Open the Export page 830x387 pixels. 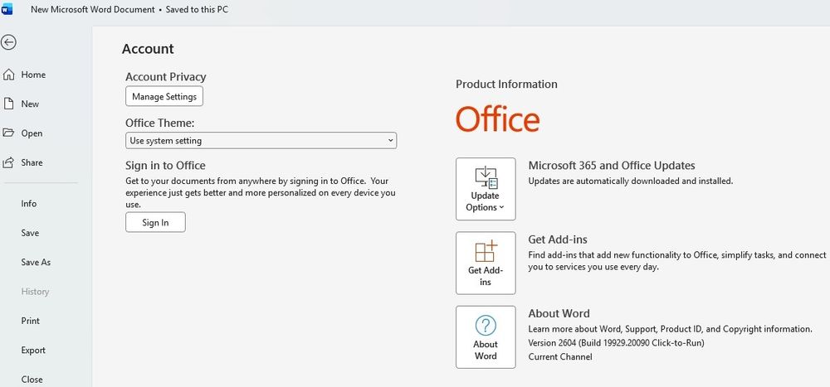point(33,351)
